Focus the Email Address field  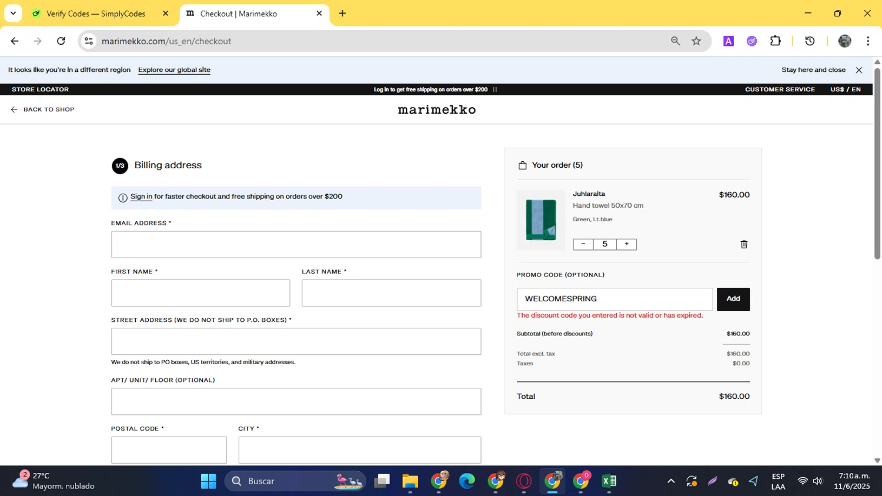[296, 244]
